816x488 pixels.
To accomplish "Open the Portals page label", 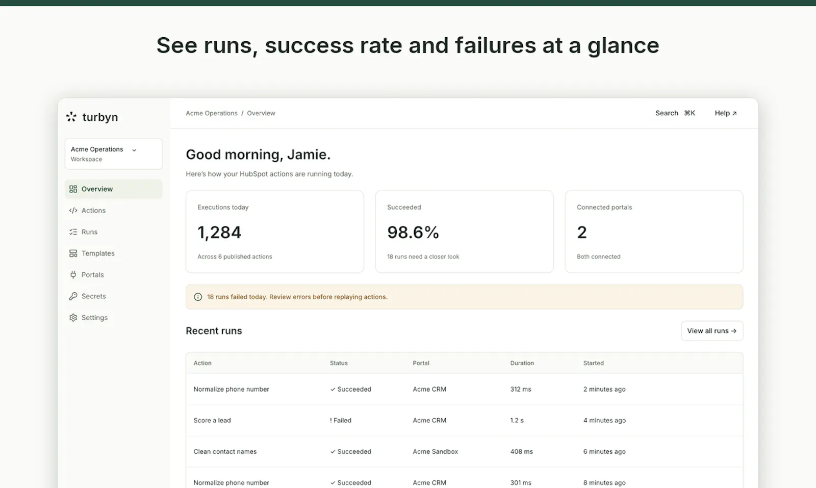I will click(92, 275).
